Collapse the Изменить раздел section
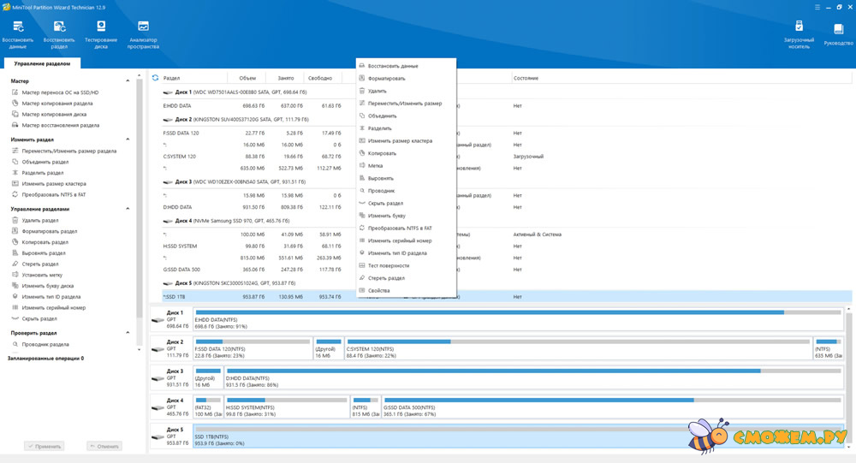This screenshot has width=856, height=463. point(128,139)
